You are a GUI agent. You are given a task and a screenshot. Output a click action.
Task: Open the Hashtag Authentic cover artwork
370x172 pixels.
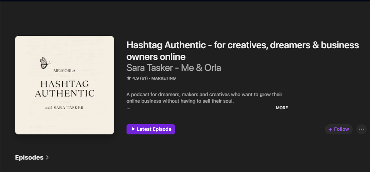pyautogui.click(x=65, y=85)
